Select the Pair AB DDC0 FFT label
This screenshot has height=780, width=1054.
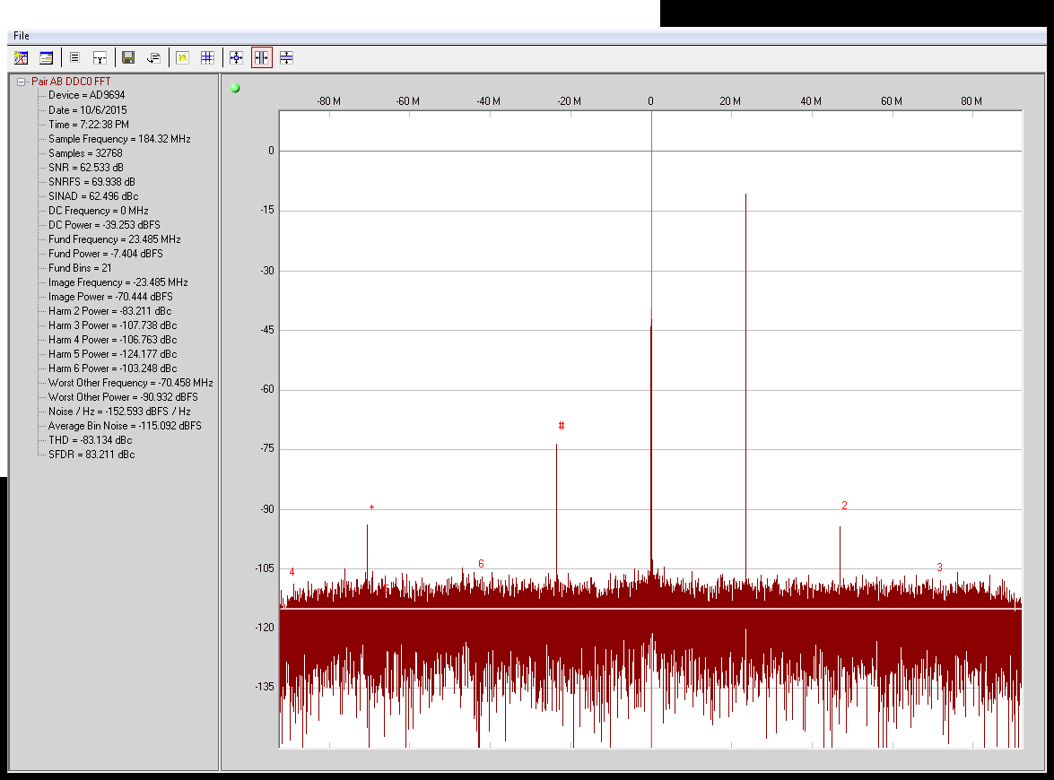coord(72,82)
